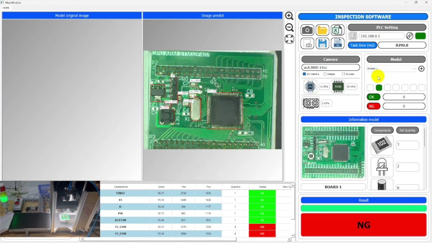Click the zoom out magnifier icon
432x243 pixels.
click(x=289, y=27)
